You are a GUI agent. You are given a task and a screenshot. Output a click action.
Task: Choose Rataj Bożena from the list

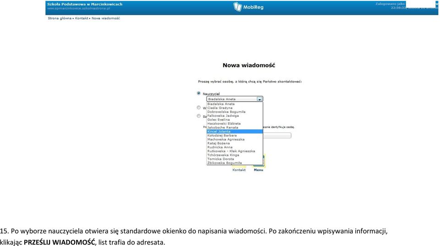[x=235, y=143]
